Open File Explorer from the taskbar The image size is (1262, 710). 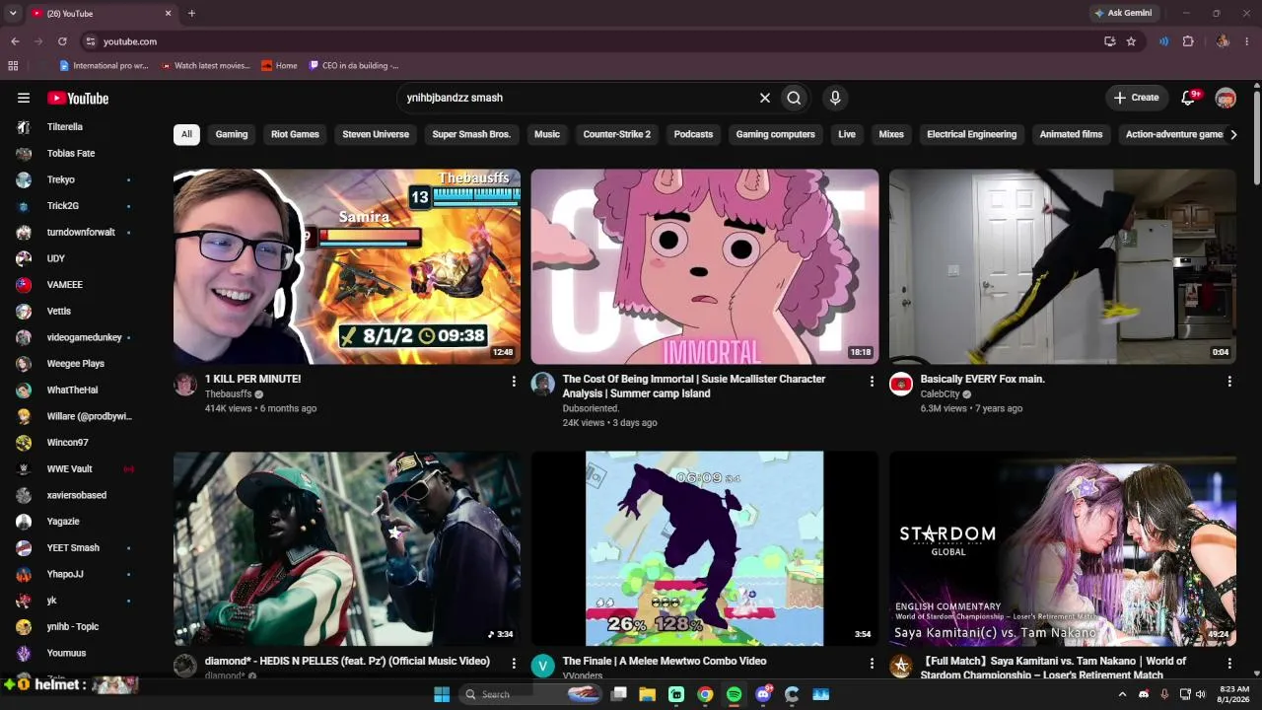[x=648, y=694]
